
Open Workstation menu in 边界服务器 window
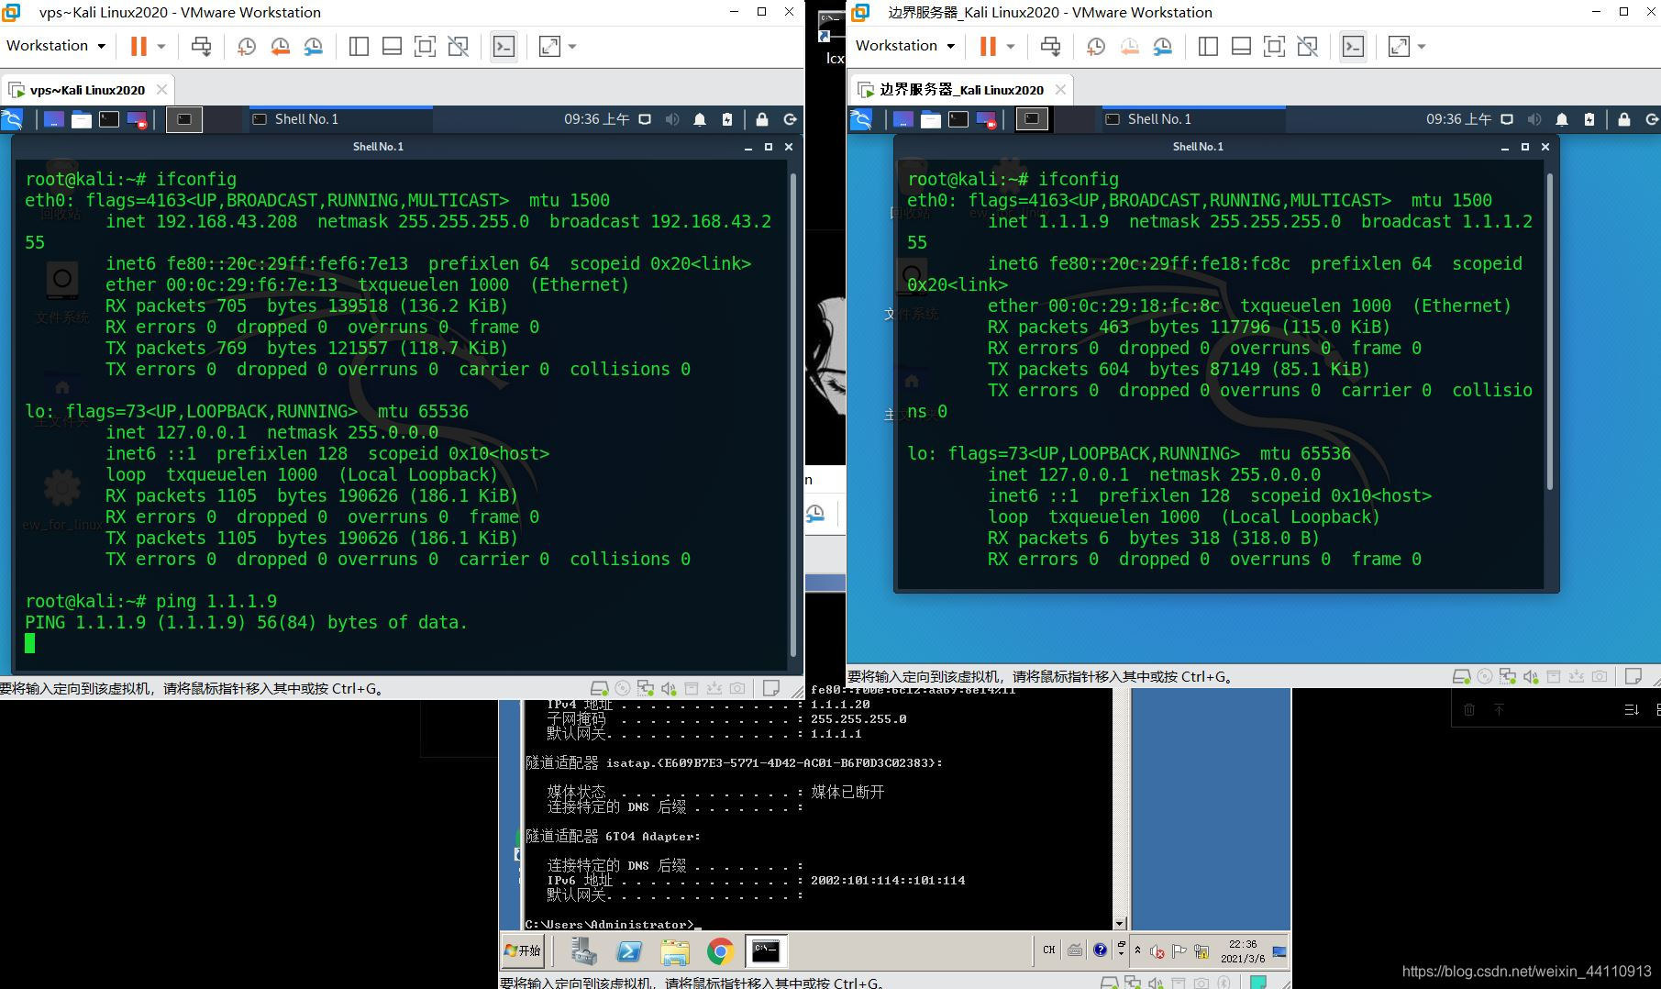(x=904, y=46)
